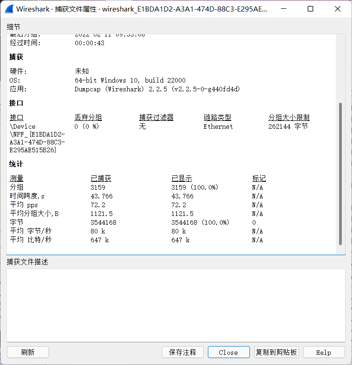Image resolution: width=352 pixels, height=365 pixels.
Task: Click the 平均 比特/秒 row label
Action: 30,240
